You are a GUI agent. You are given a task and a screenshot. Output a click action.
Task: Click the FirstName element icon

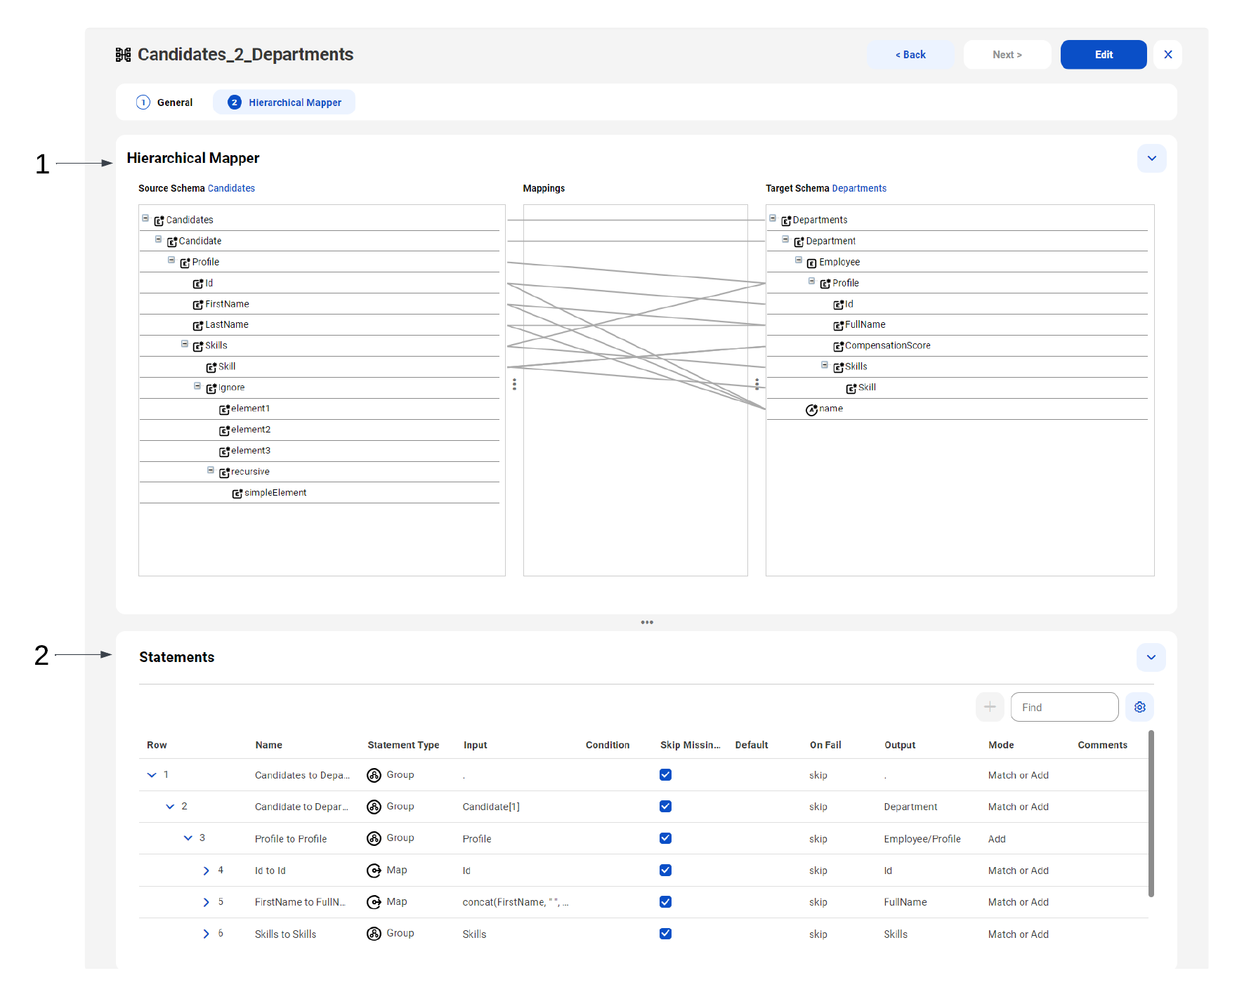click(198, 305)
